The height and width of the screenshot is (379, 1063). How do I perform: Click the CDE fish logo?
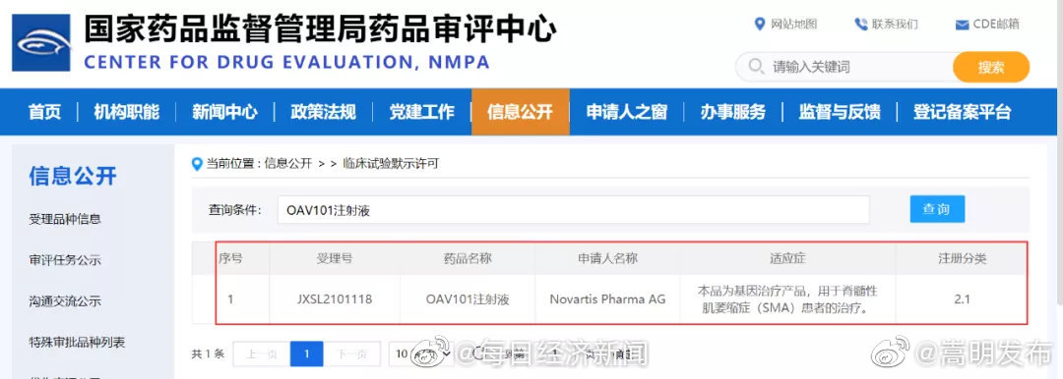41,42
